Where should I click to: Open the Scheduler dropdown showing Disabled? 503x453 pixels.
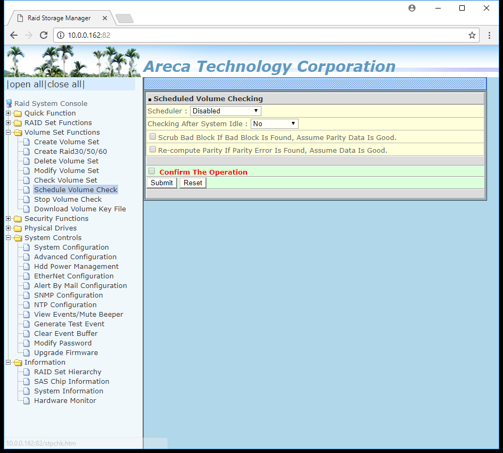point(226,111)
